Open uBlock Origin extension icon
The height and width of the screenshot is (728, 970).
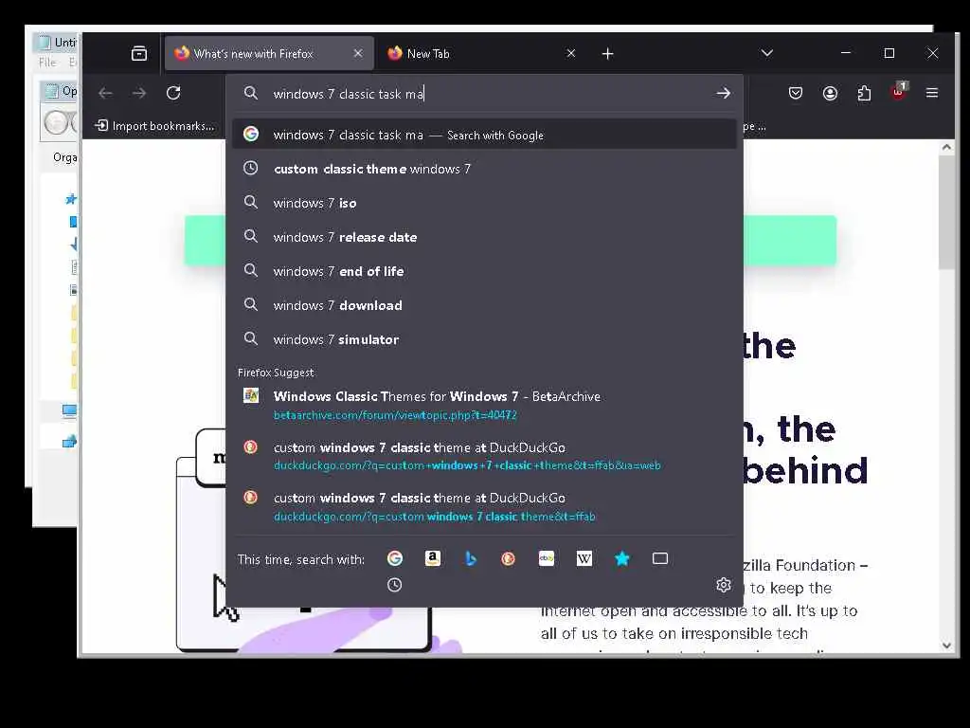tap(899, 92)
